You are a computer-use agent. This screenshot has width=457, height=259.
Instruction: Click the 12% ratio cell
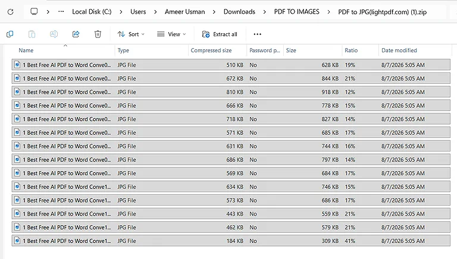tap(350, 92)
